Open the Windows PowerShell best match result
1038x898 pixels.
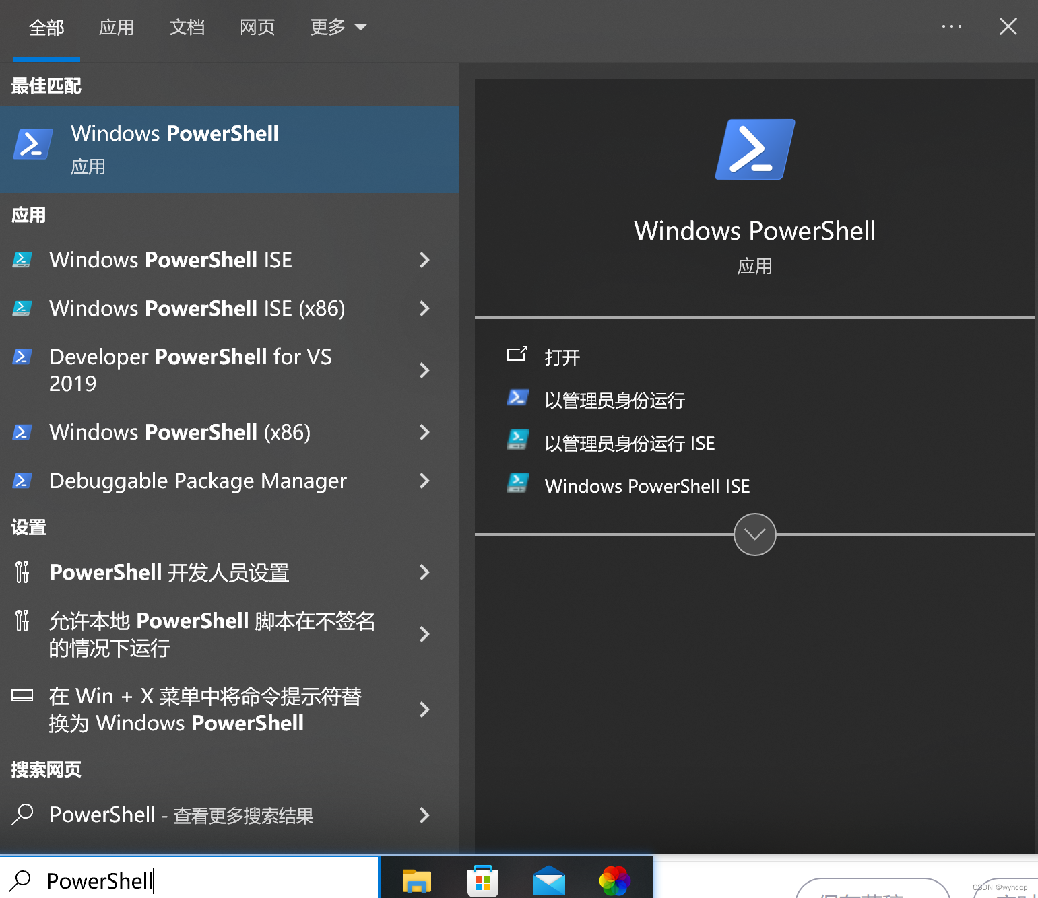click(229, 149)
